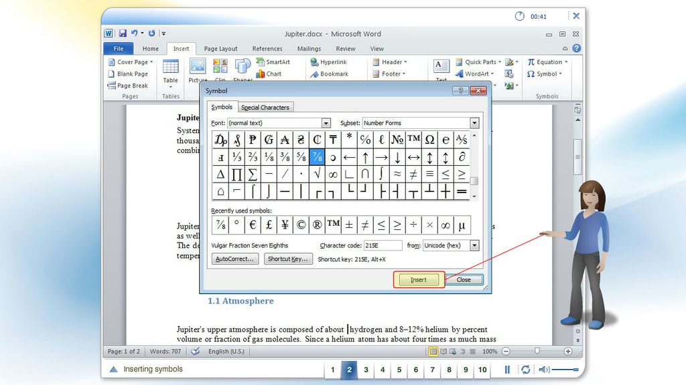
Task: Open the Undo history dropdown arrow
Action: pyautogui.click(x=142, y=33)
